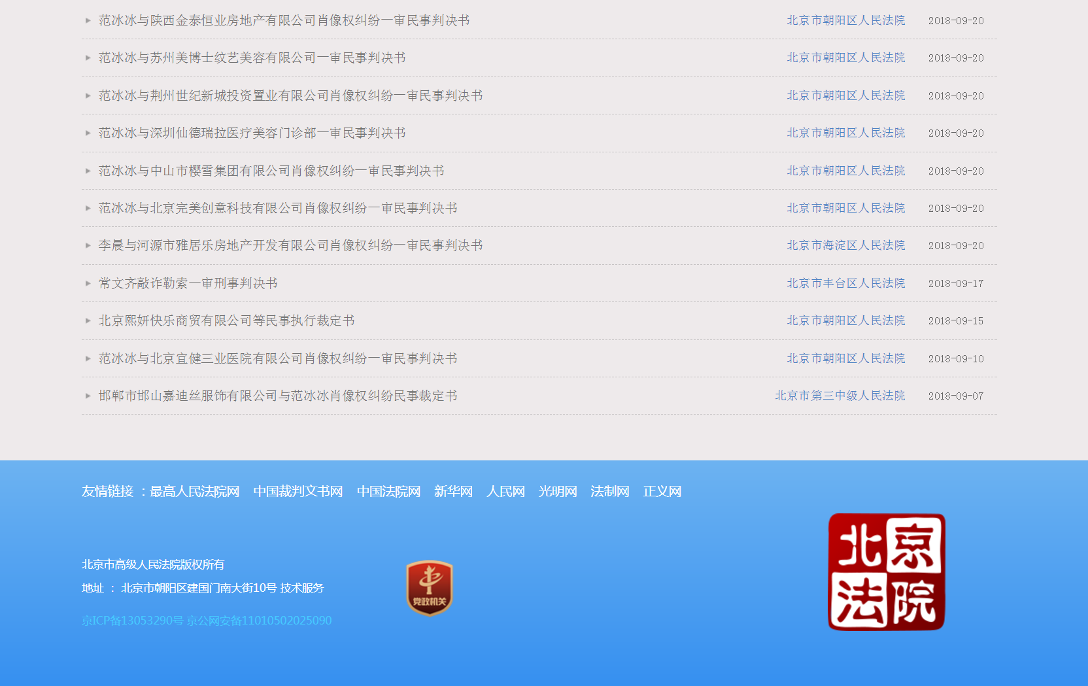Visit 中国裁判文书网 footer link
The height and width of the screenshot is (686, 1088).
click(298, 491)
